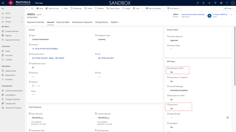Open the advanced filter funnel icon
This screenshot has height=132, width=236.
click(x=215, y=3)
